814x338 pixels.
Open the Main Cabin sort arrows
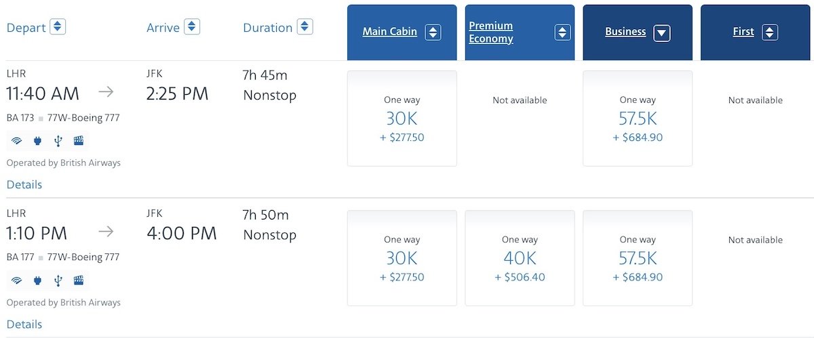tap(433, 33)
